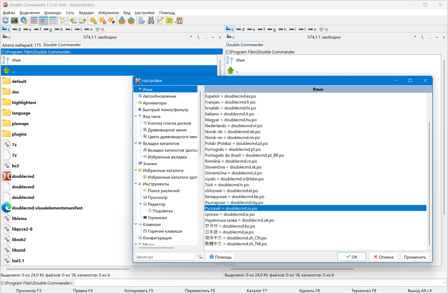The width and height of the screenshot is (448, 294).
Task: Clear the settings filter with funnel icon
Action: (x=200, y=257)
